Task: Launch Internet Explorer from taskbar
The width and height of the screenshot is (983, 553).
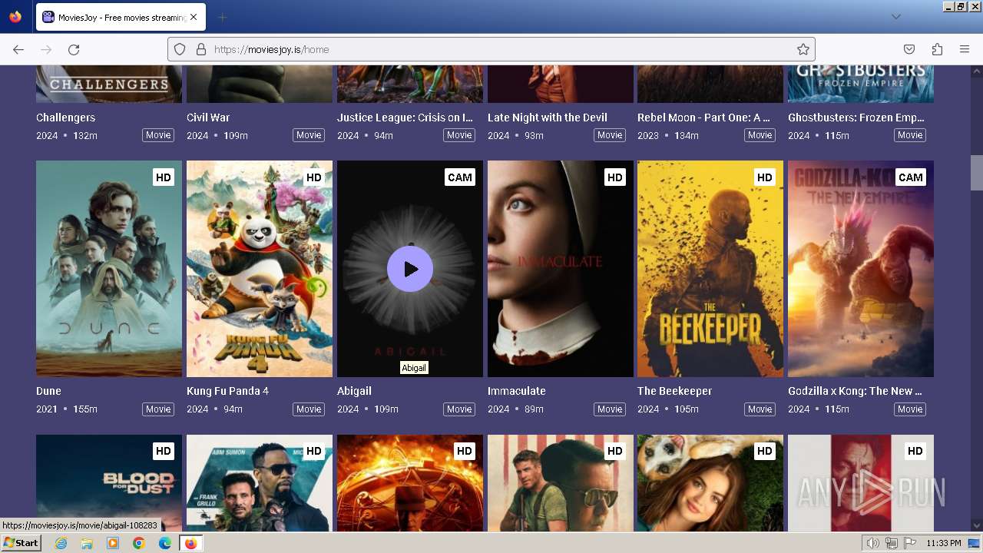Action: pos(61,543)
